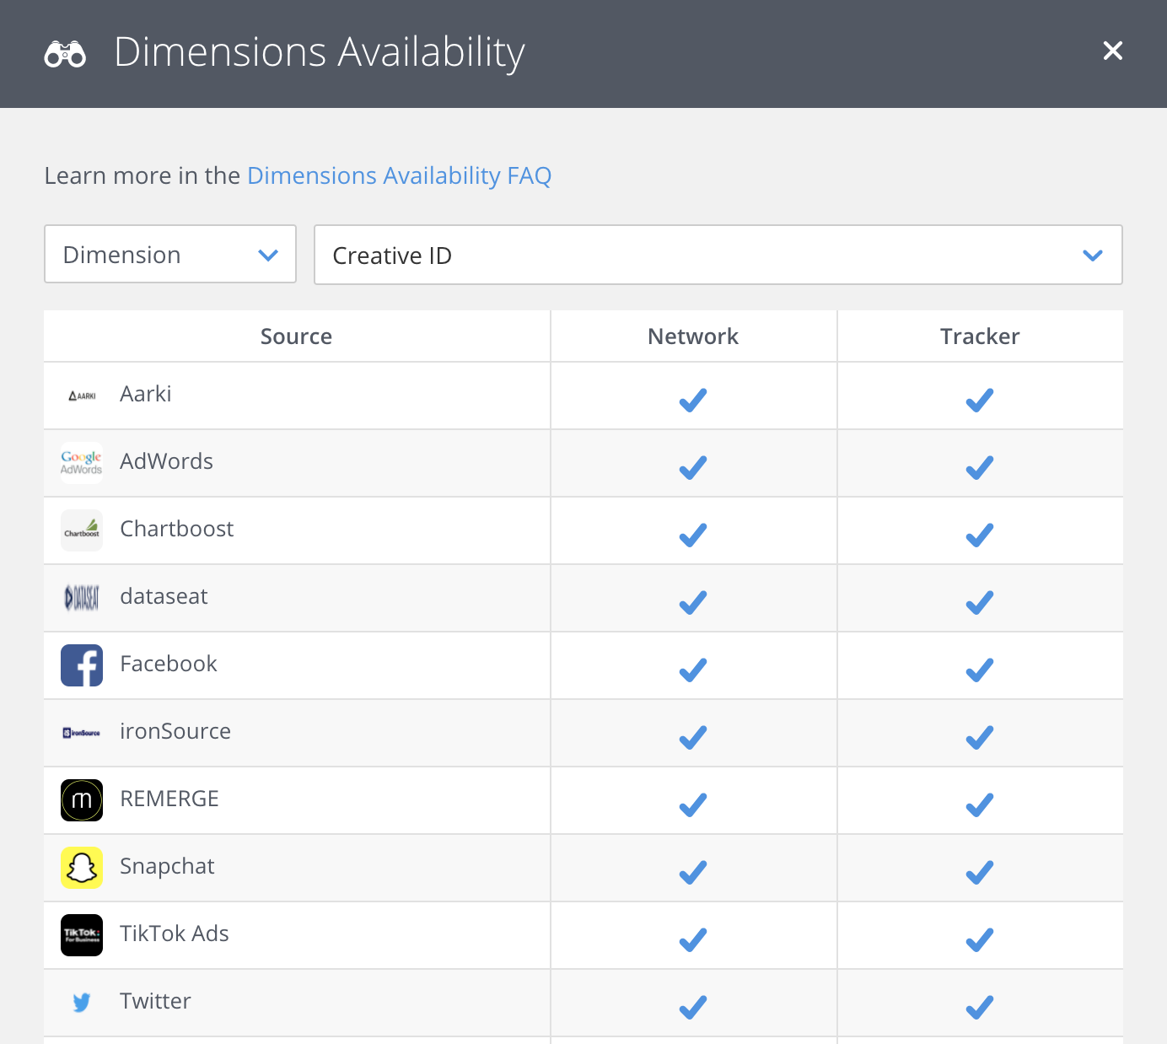This screenshot has height=1044, width=1167.
Task: Click the Aarki source name
Action: [x=146, y=394]
